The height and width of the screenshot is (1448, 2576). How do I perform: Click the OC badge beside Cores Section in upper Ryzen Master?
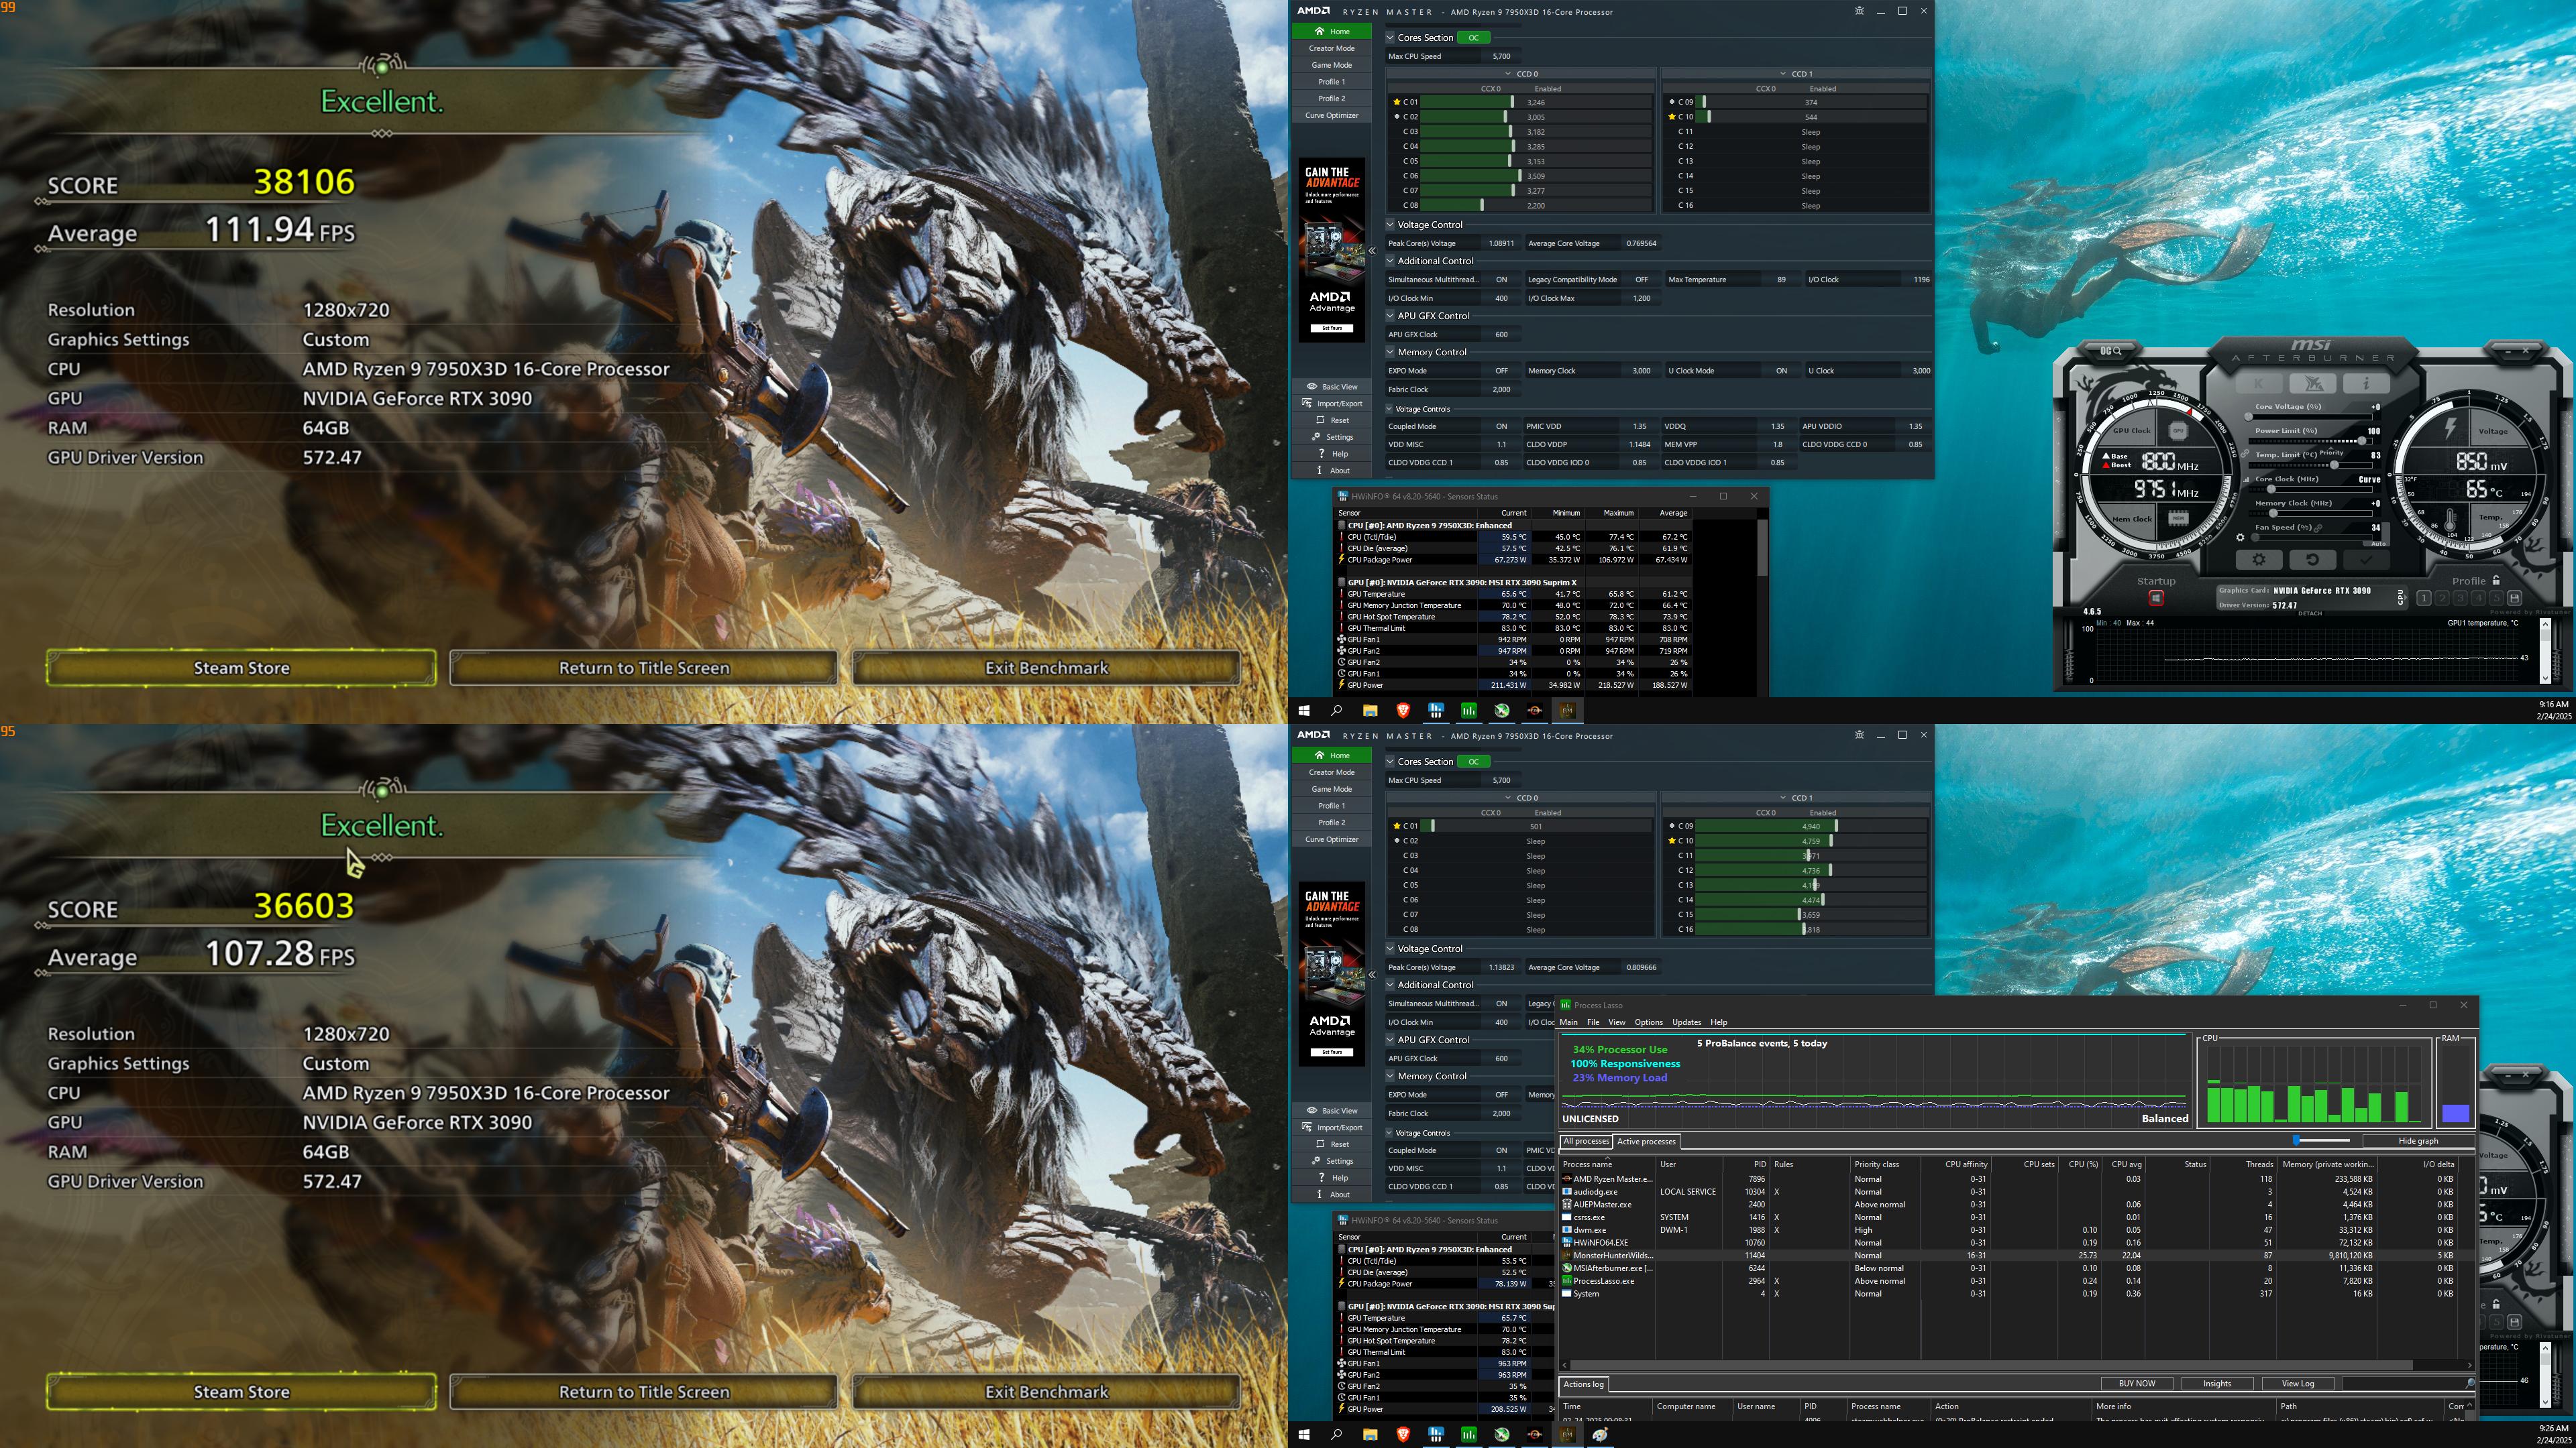tap(1473, 37)
